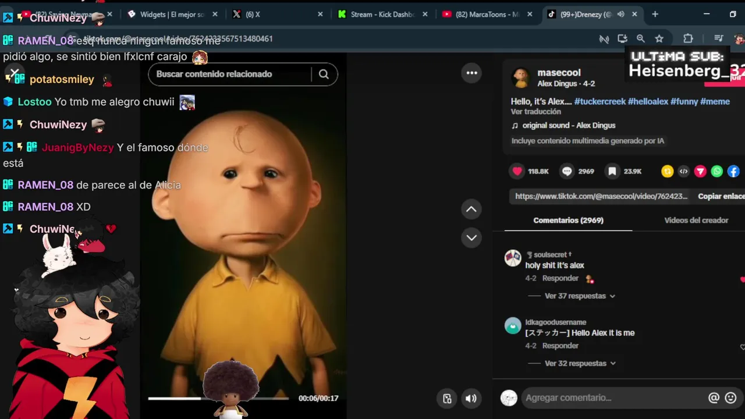
Task: Click the install app icon in address bar
Action: 622,38
